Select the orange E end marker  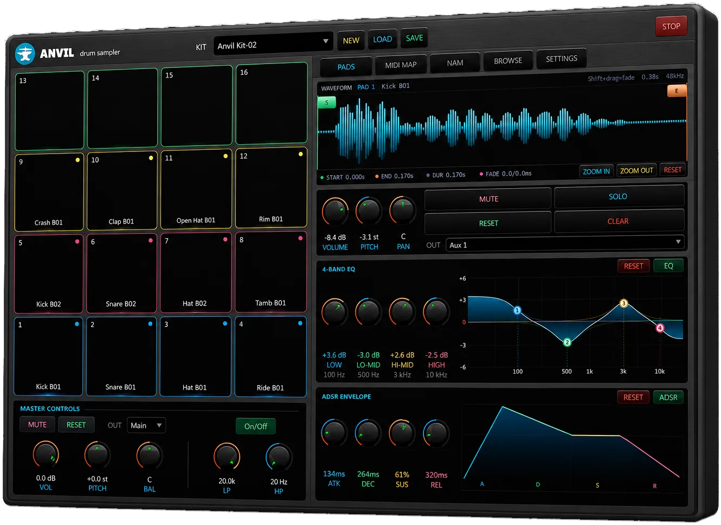point(677,91)
